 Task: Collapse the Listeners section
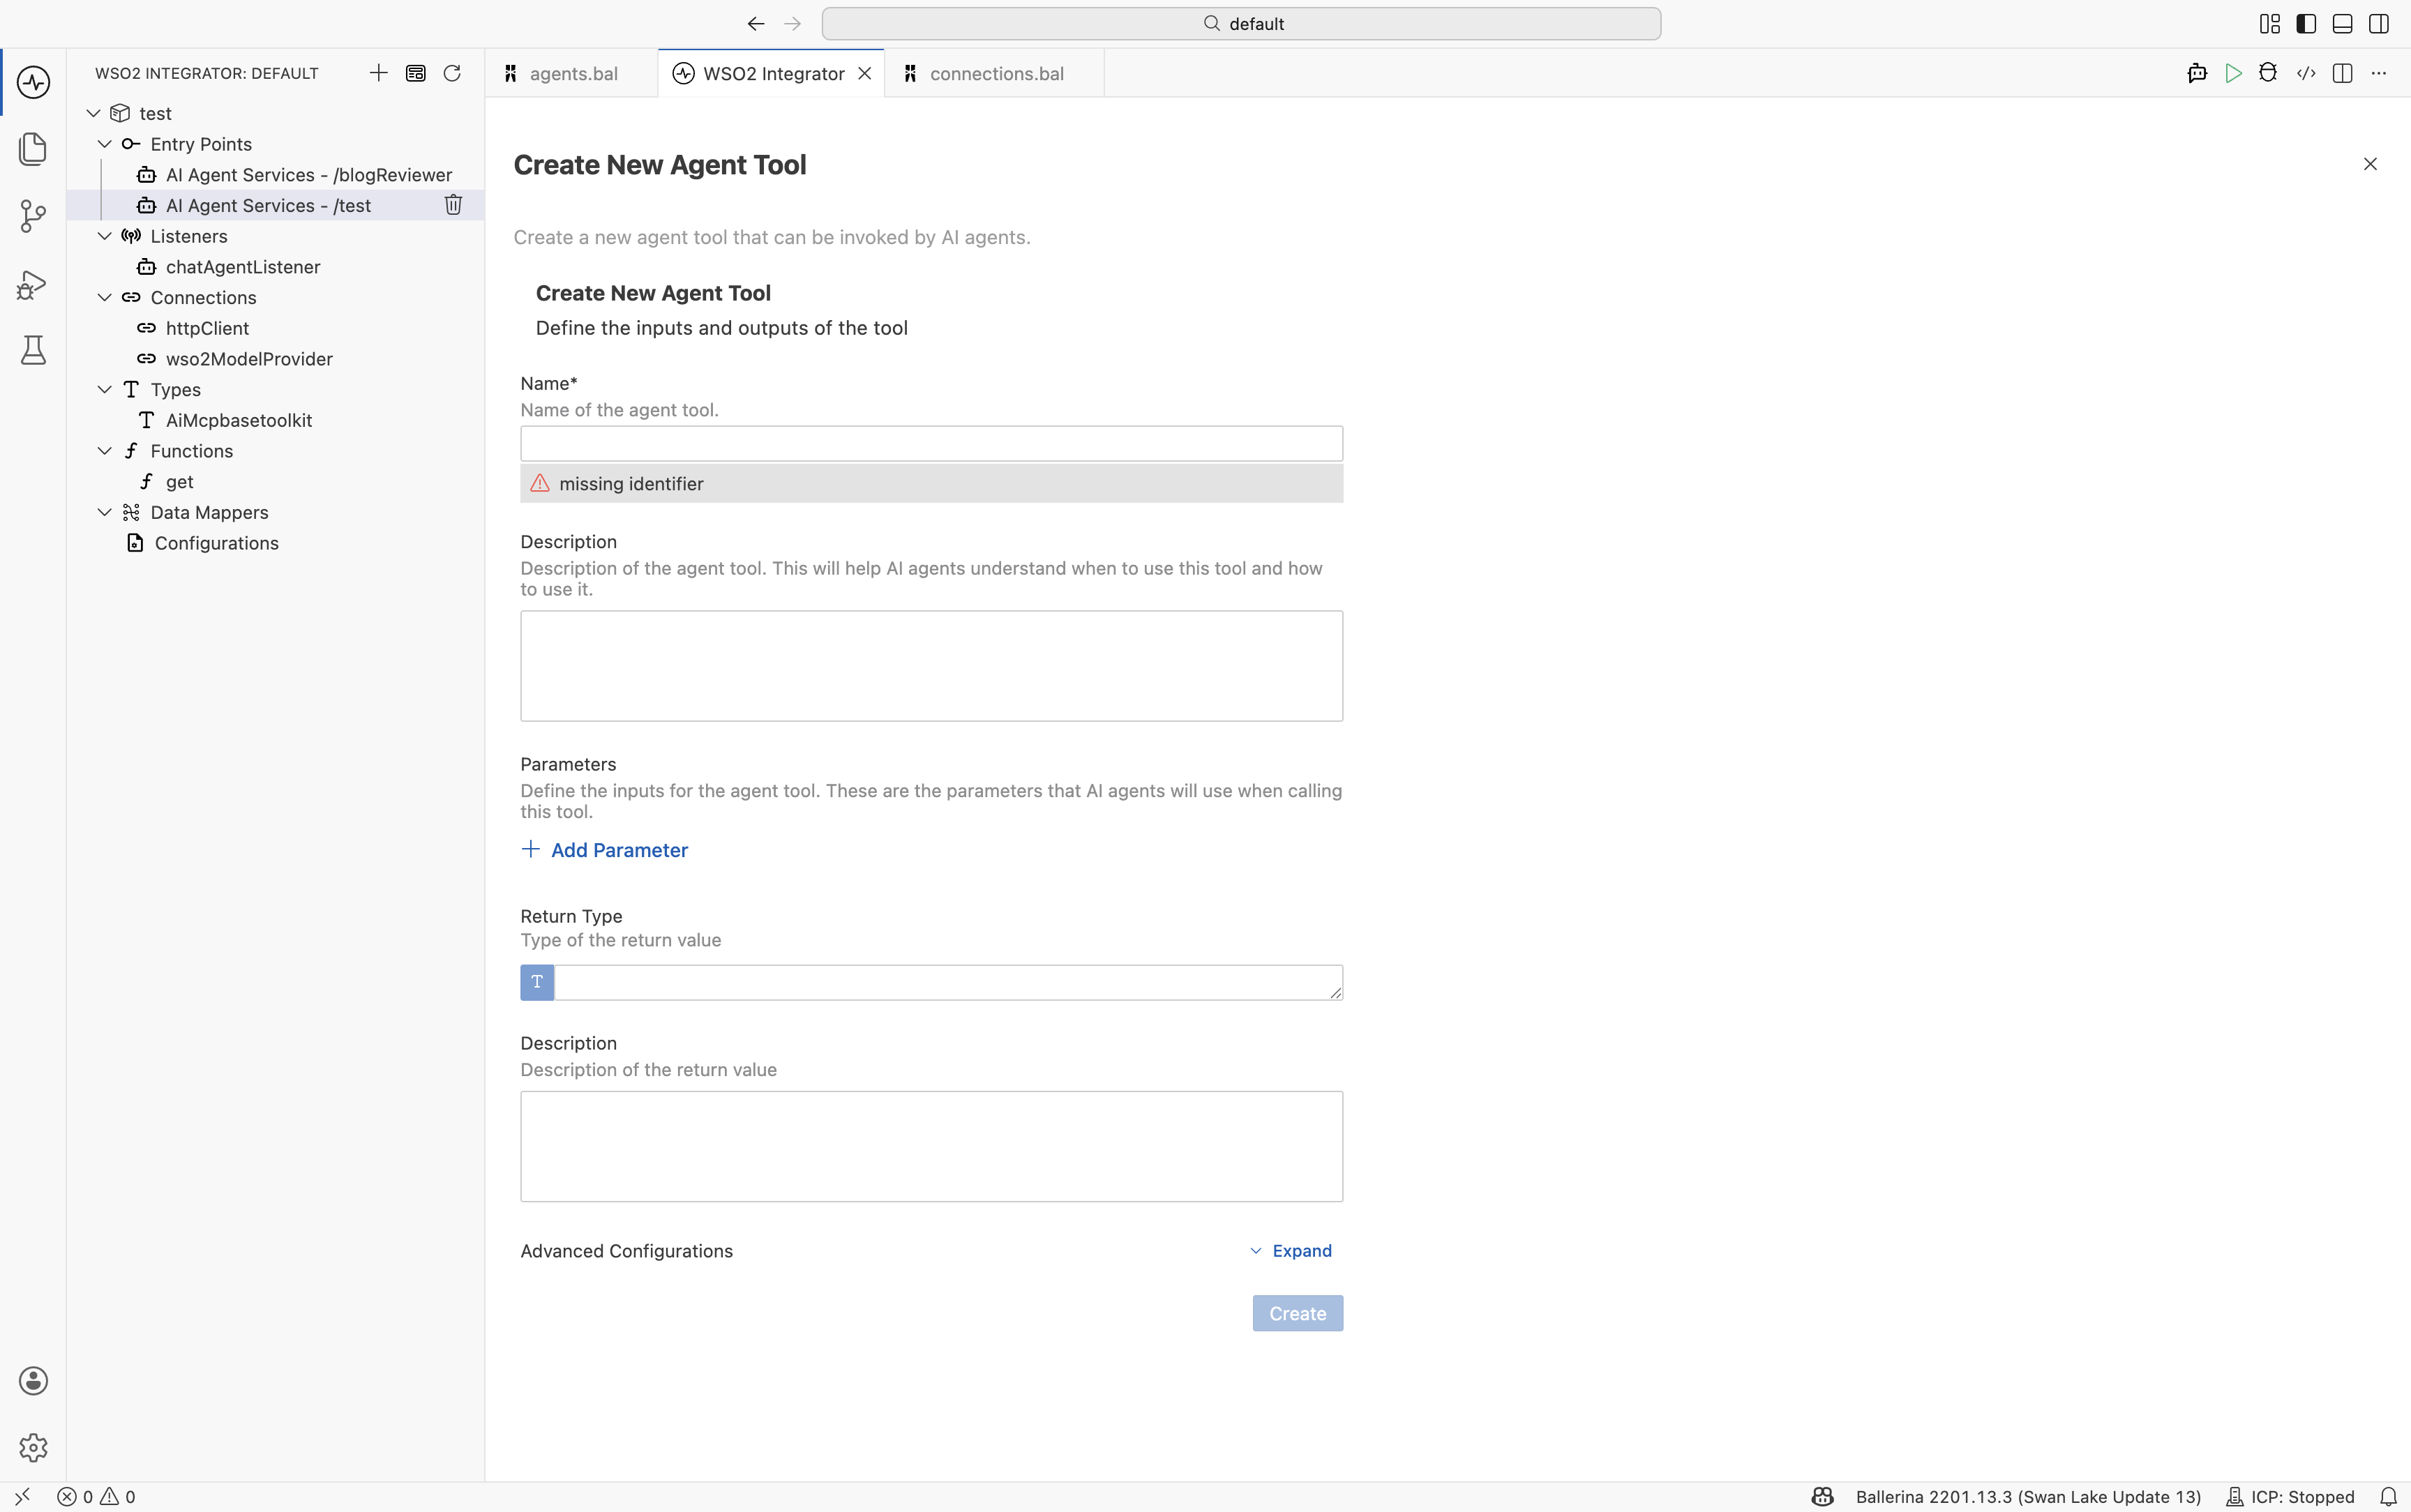(104, 236)
